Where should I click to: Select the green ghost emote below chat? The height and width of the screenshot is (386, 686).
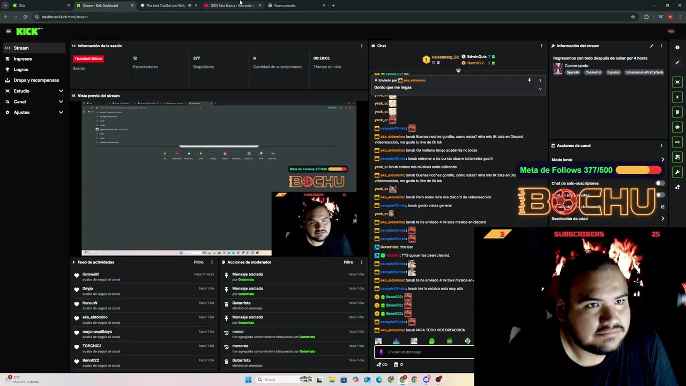click(x=431, y=341)
